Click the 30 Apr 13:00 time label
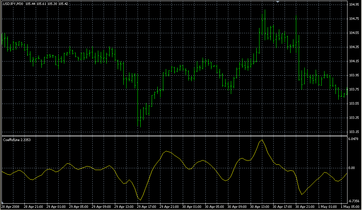 [259, 206]
